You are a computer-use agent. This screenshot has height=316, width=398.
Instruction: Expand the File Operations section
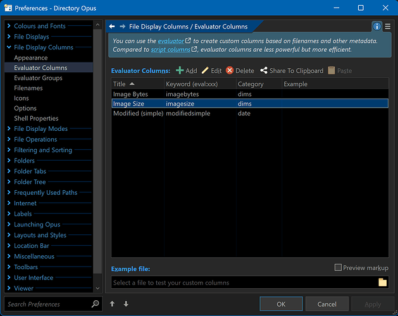click(x=9, y=139)
